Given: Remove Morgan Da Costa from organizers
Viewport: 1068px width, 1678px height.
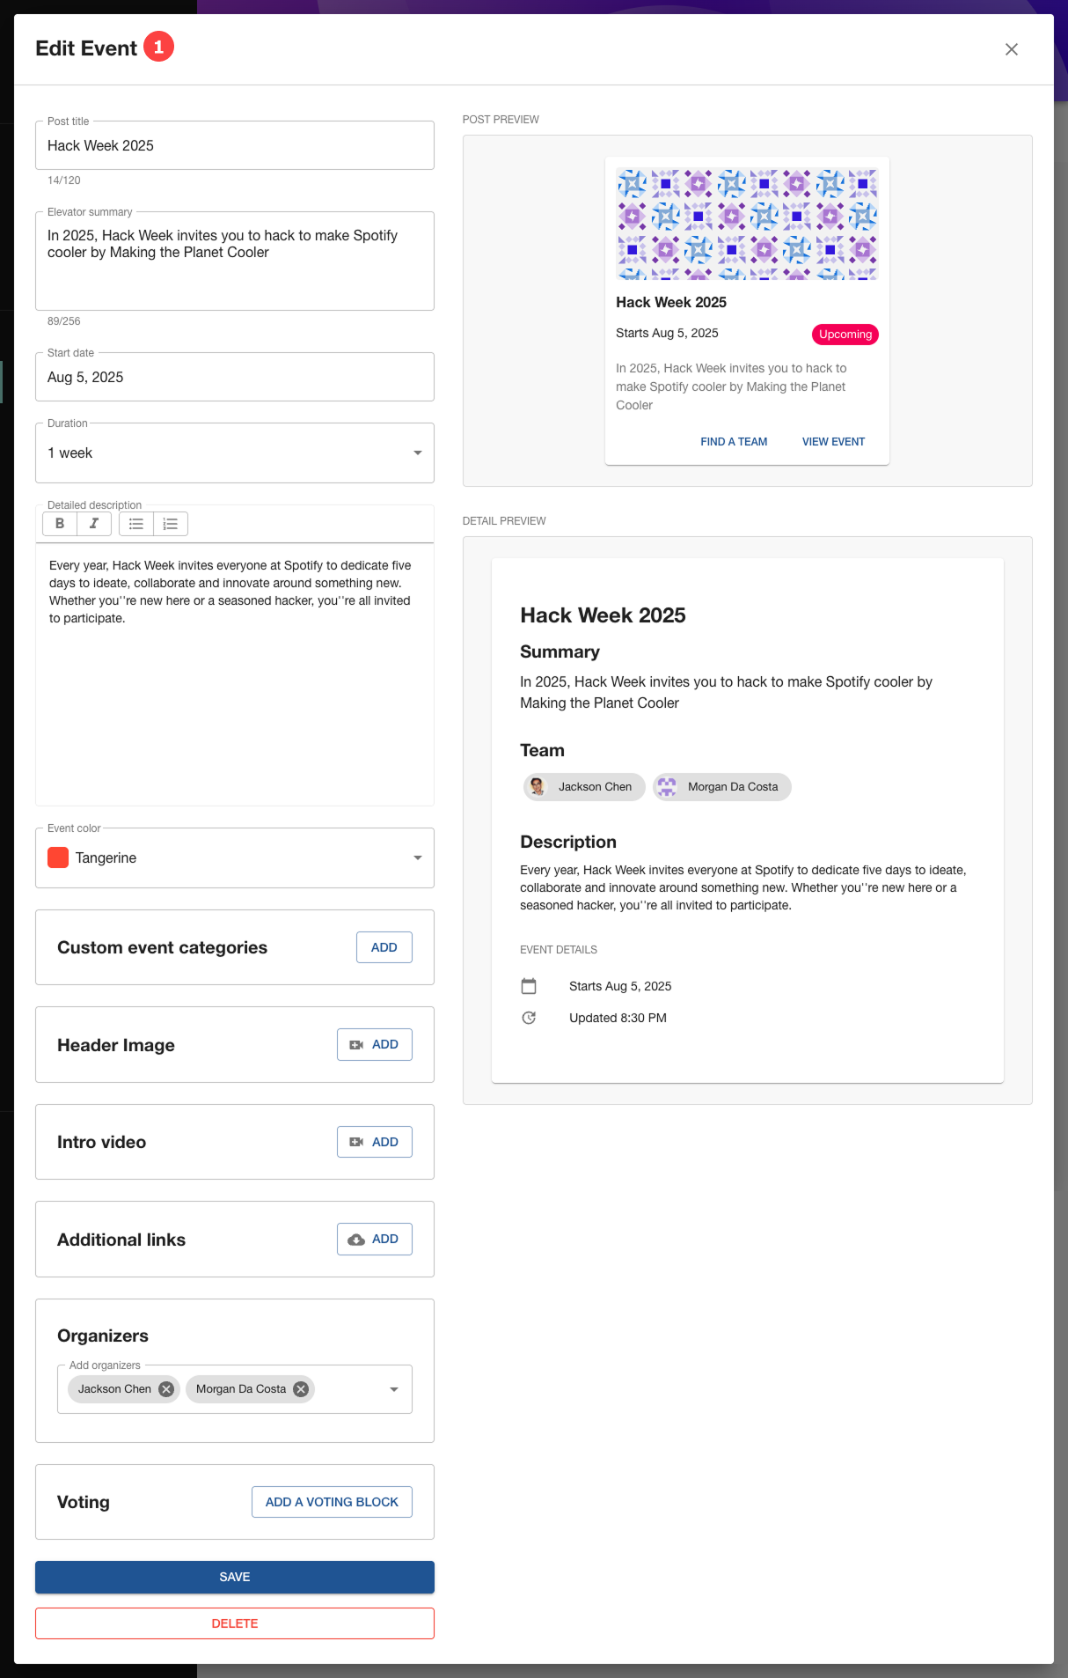Looking at the screenshot, I should [x=301, y=1389].
